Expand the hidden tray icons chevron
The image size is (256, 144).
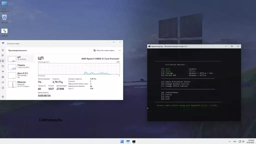point(230,141)
